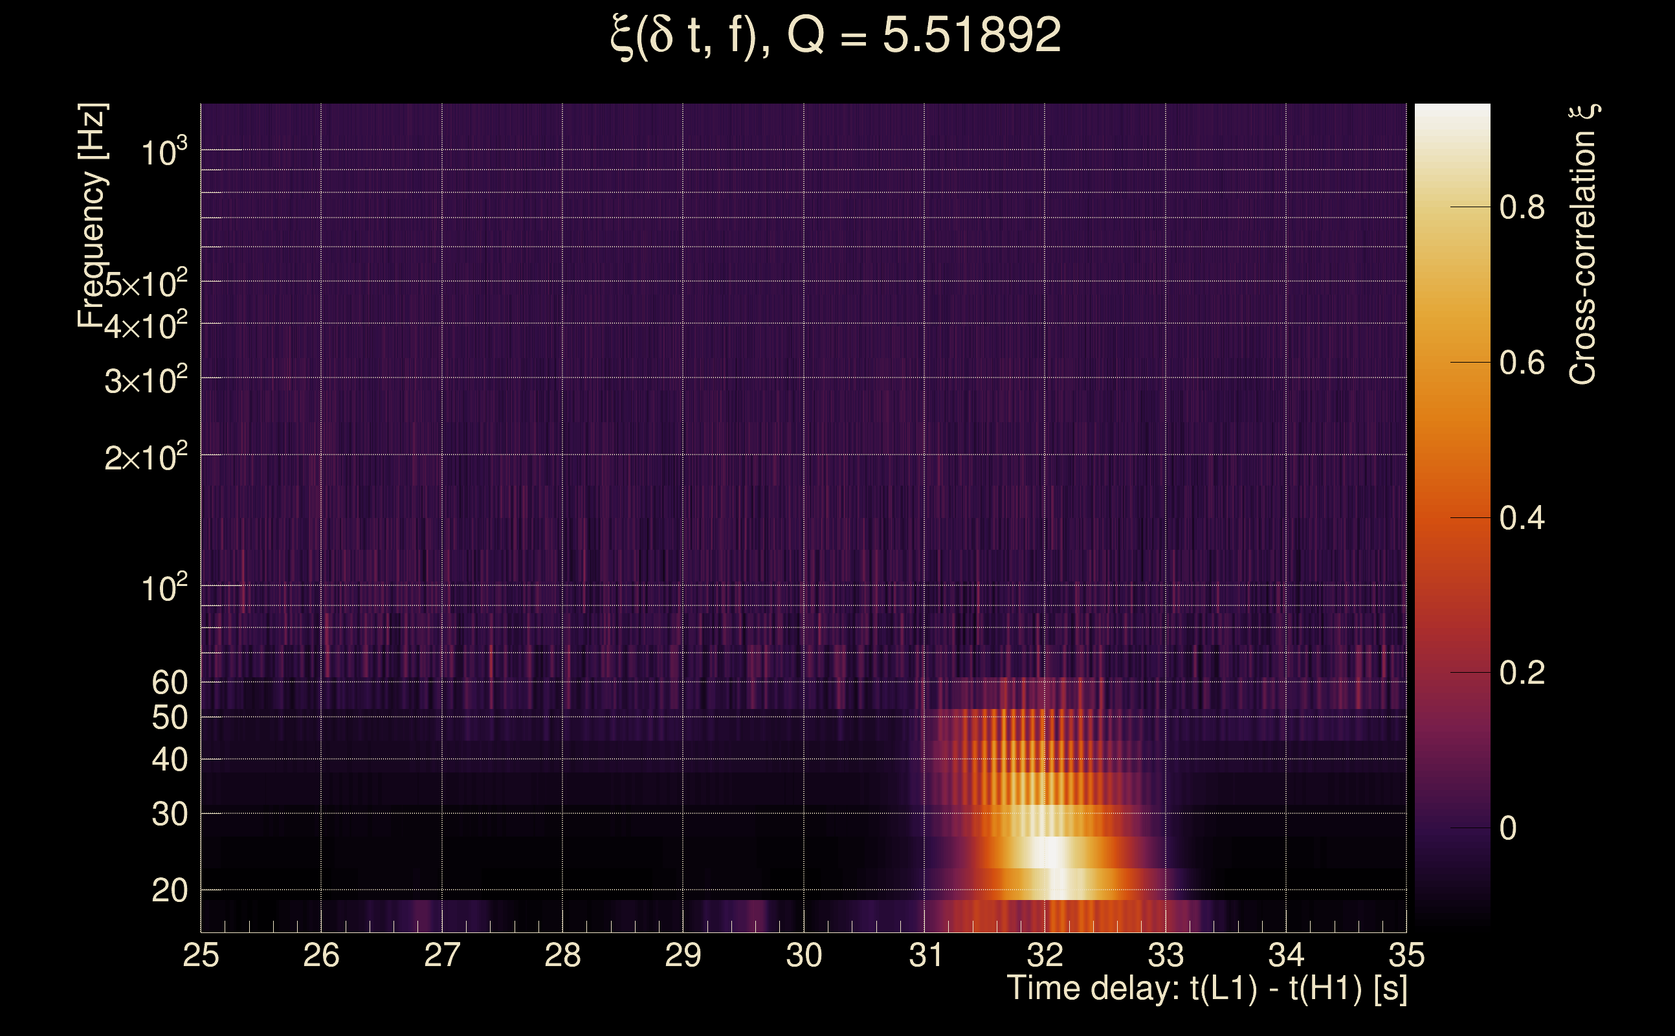Image resolution: width=1675 pixels, height=1036 pixels.
Task: Click the 0 value on the color bar
Action: (x=1508, y=828)
